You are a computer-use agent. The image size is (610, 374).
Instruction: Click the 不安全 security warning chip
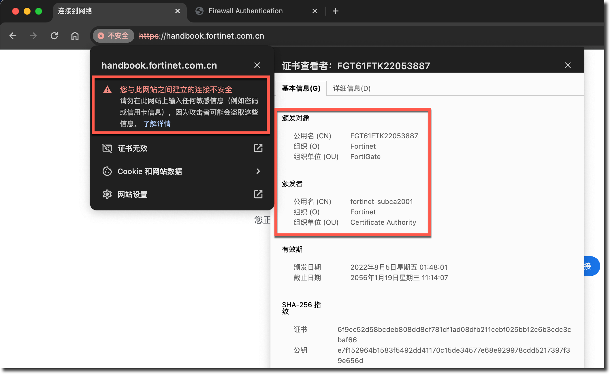pos(113,36)
